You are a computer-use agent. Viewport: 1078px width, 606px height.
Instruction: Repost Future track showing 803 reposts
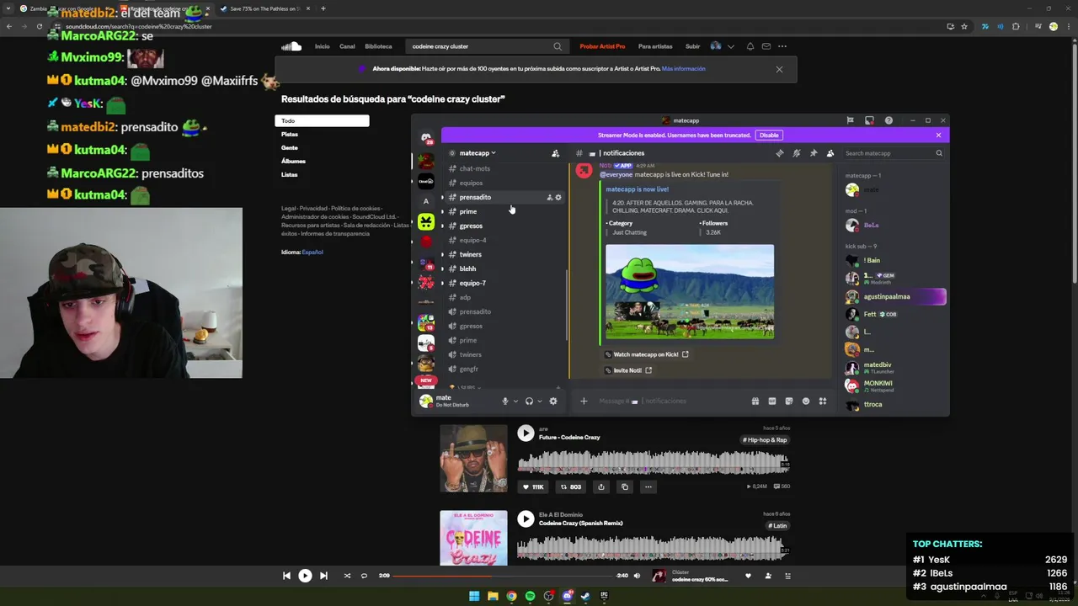(571, 486)
